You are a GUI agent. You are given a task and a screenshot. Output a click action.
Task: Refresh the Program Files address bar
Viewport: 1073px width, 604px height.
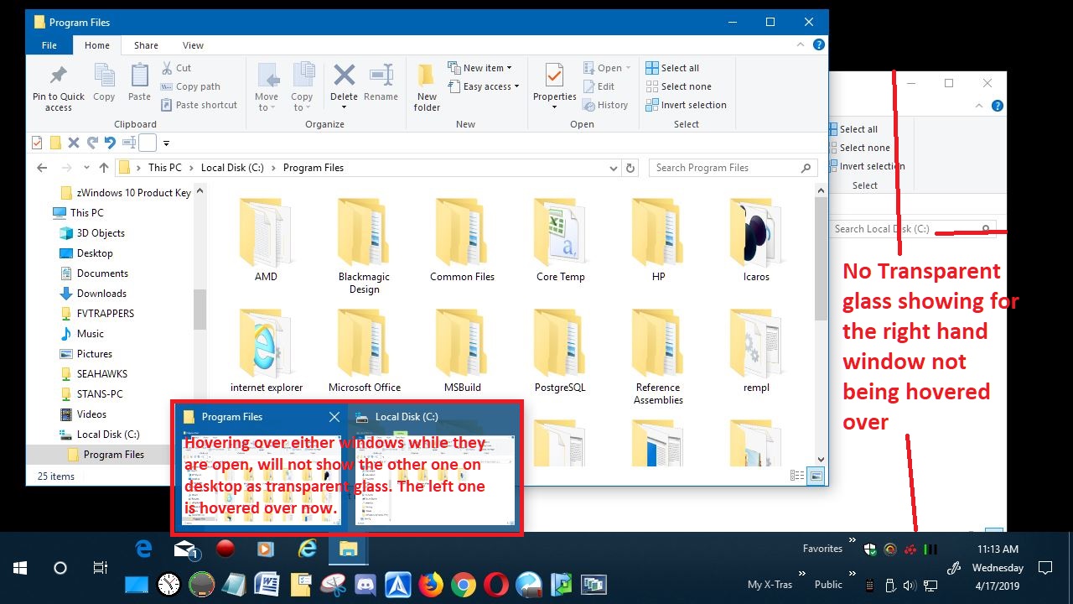tap(630, 168)
